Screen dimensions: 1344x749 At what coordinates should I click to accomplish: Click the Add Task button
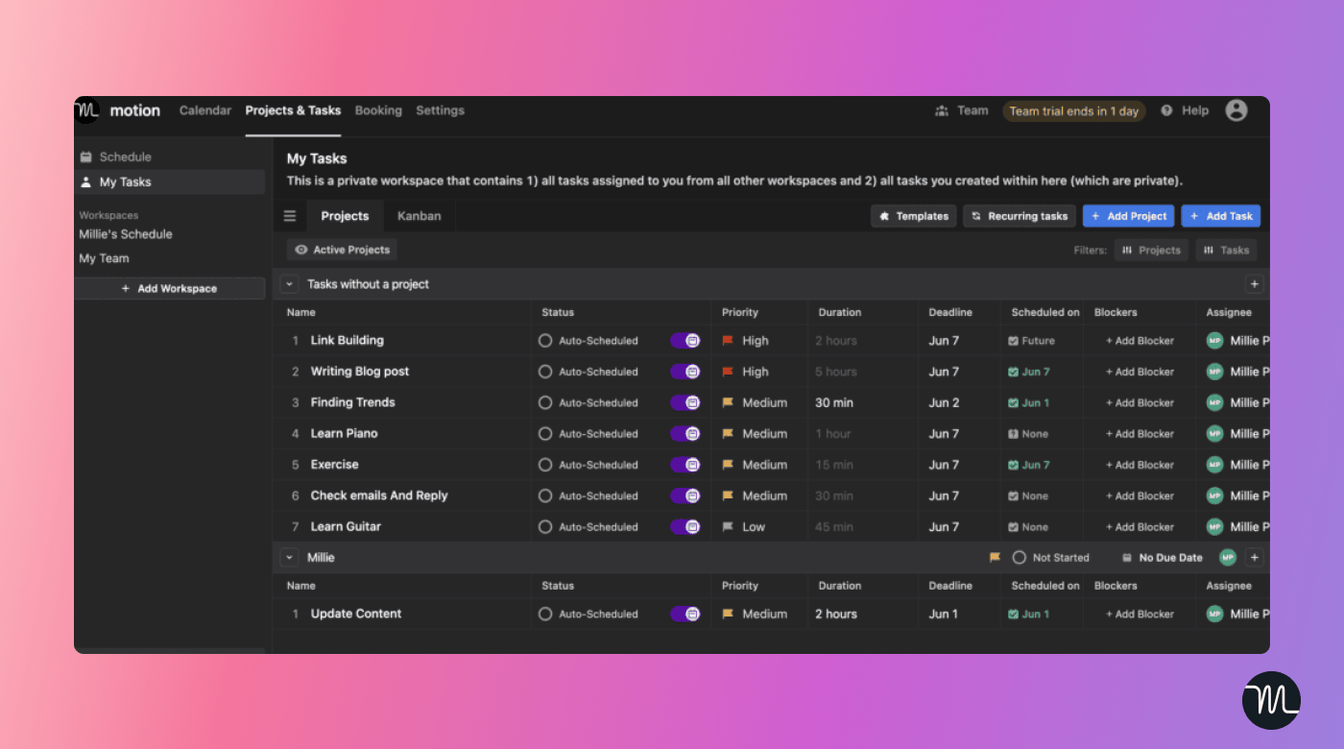(1220, 215)
